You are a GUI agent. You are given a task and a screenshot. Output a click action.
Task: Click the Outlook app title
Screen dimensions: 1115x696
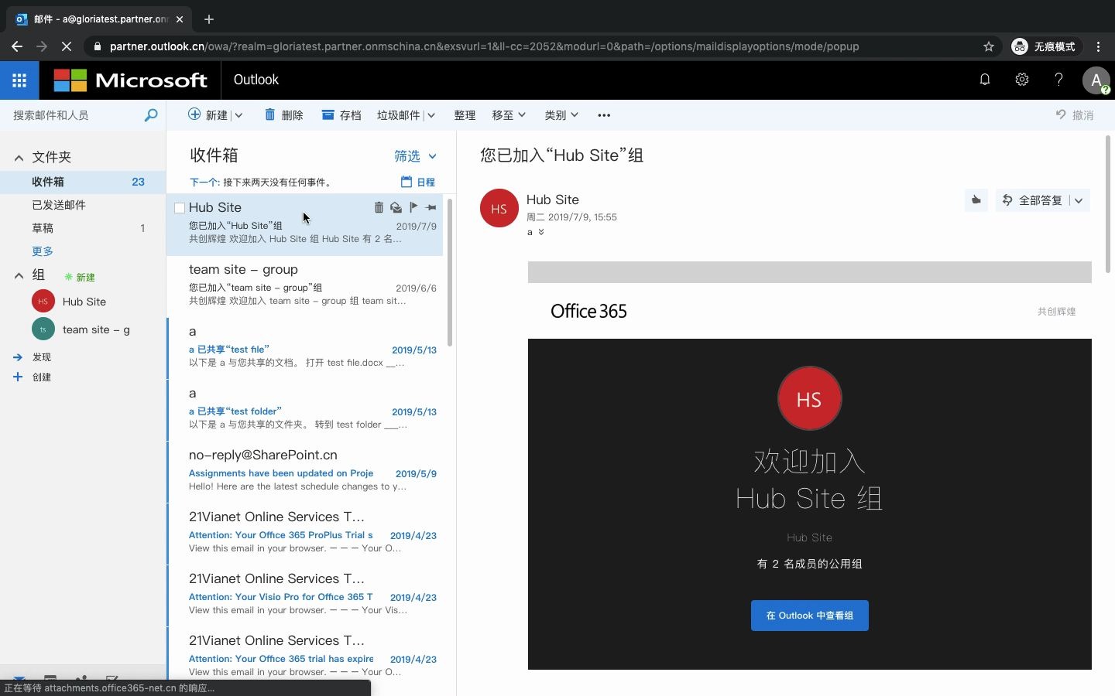256,80
